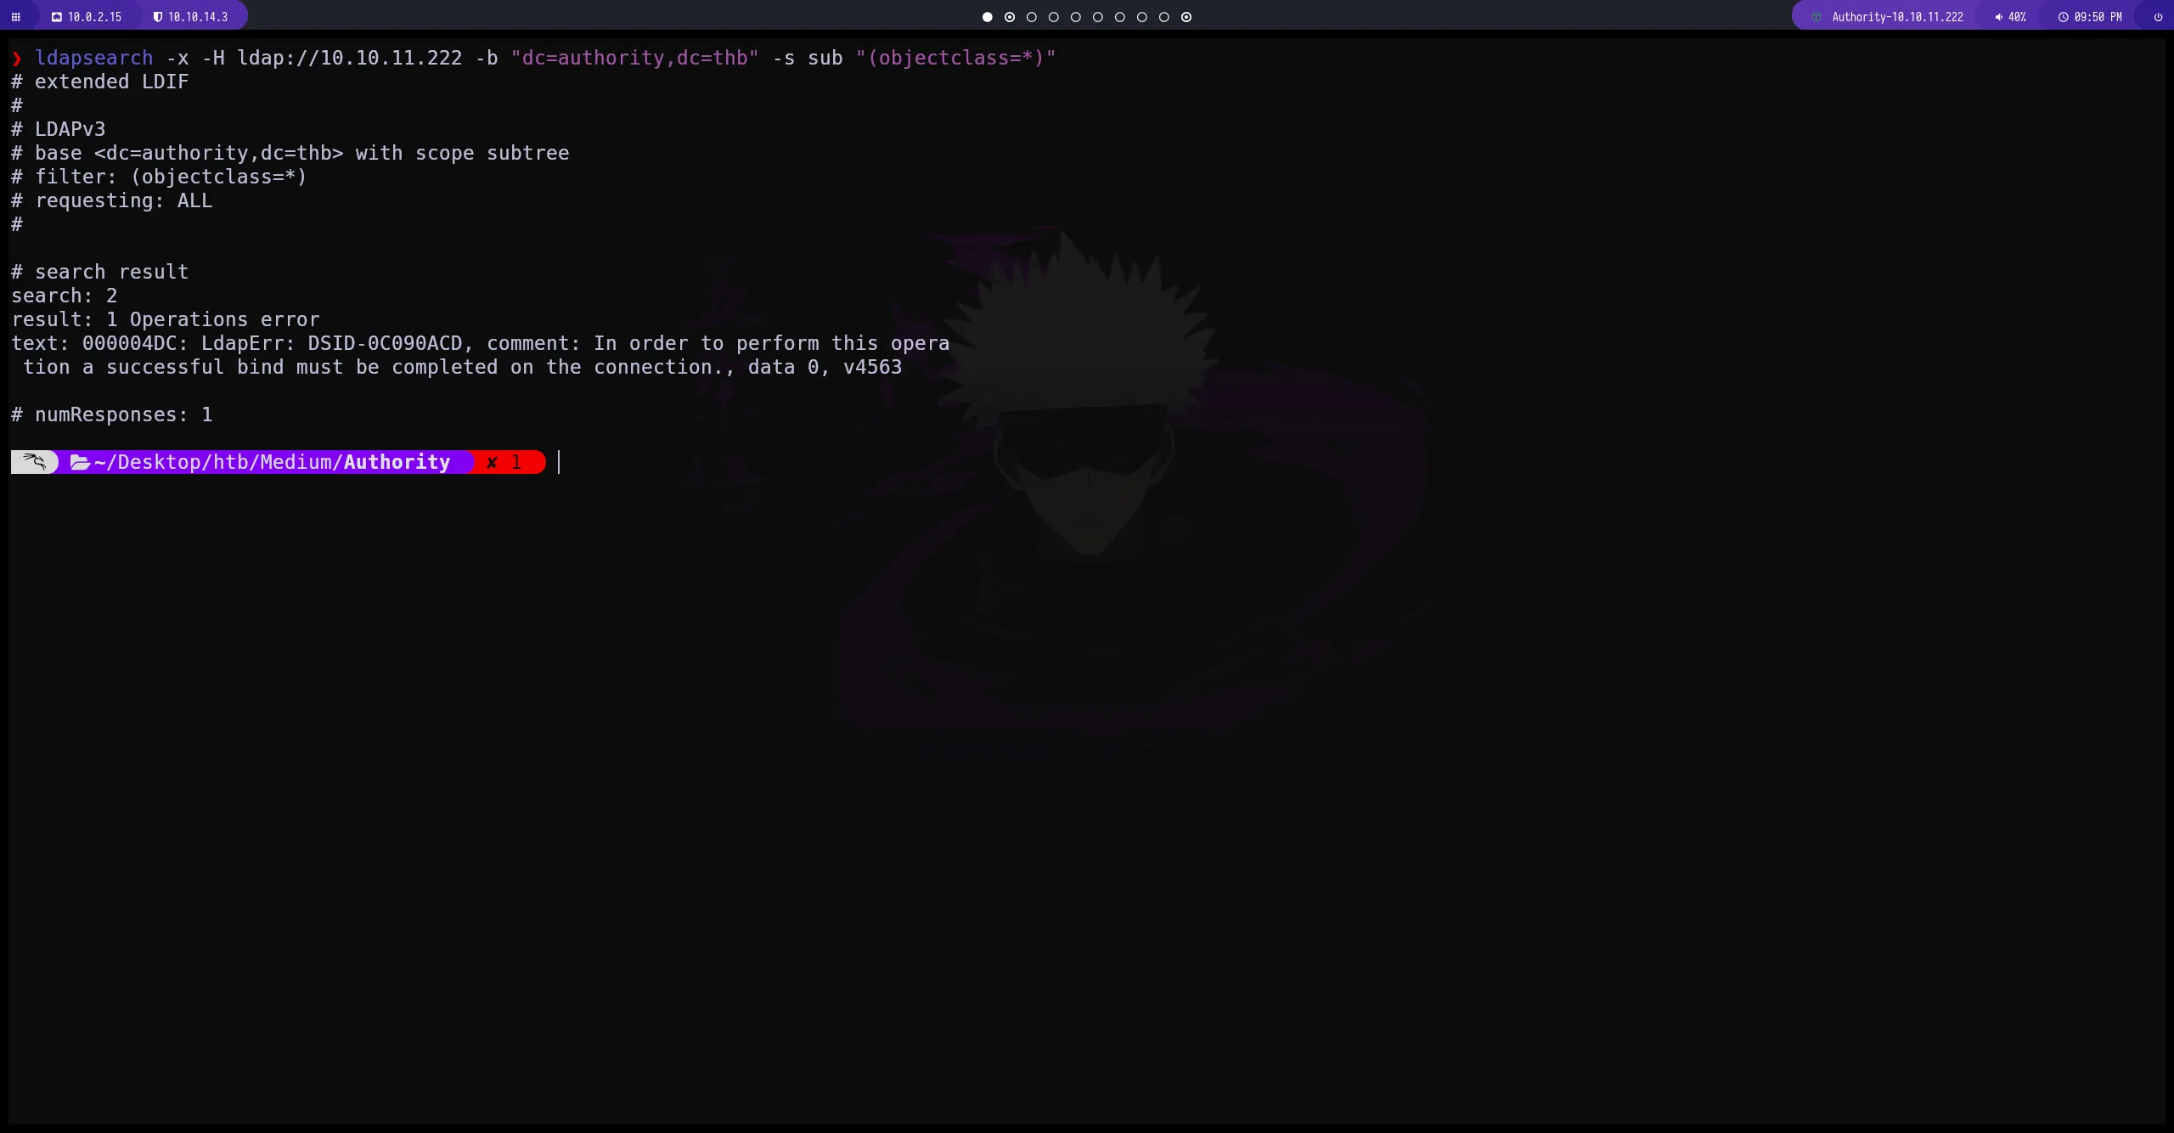Click the red exit code 1 badge

(x=507, y=461)
